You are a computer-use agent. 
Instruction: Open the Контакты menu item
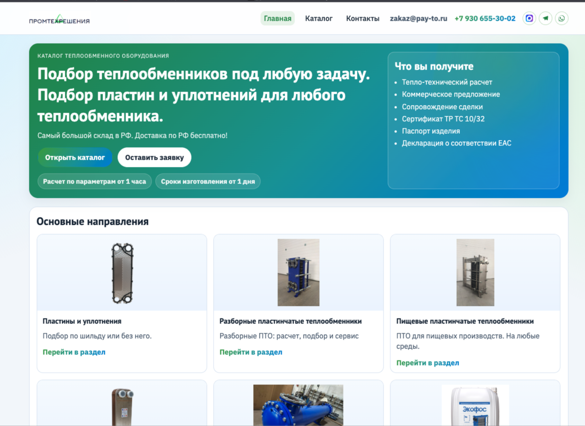click(362, 18)
